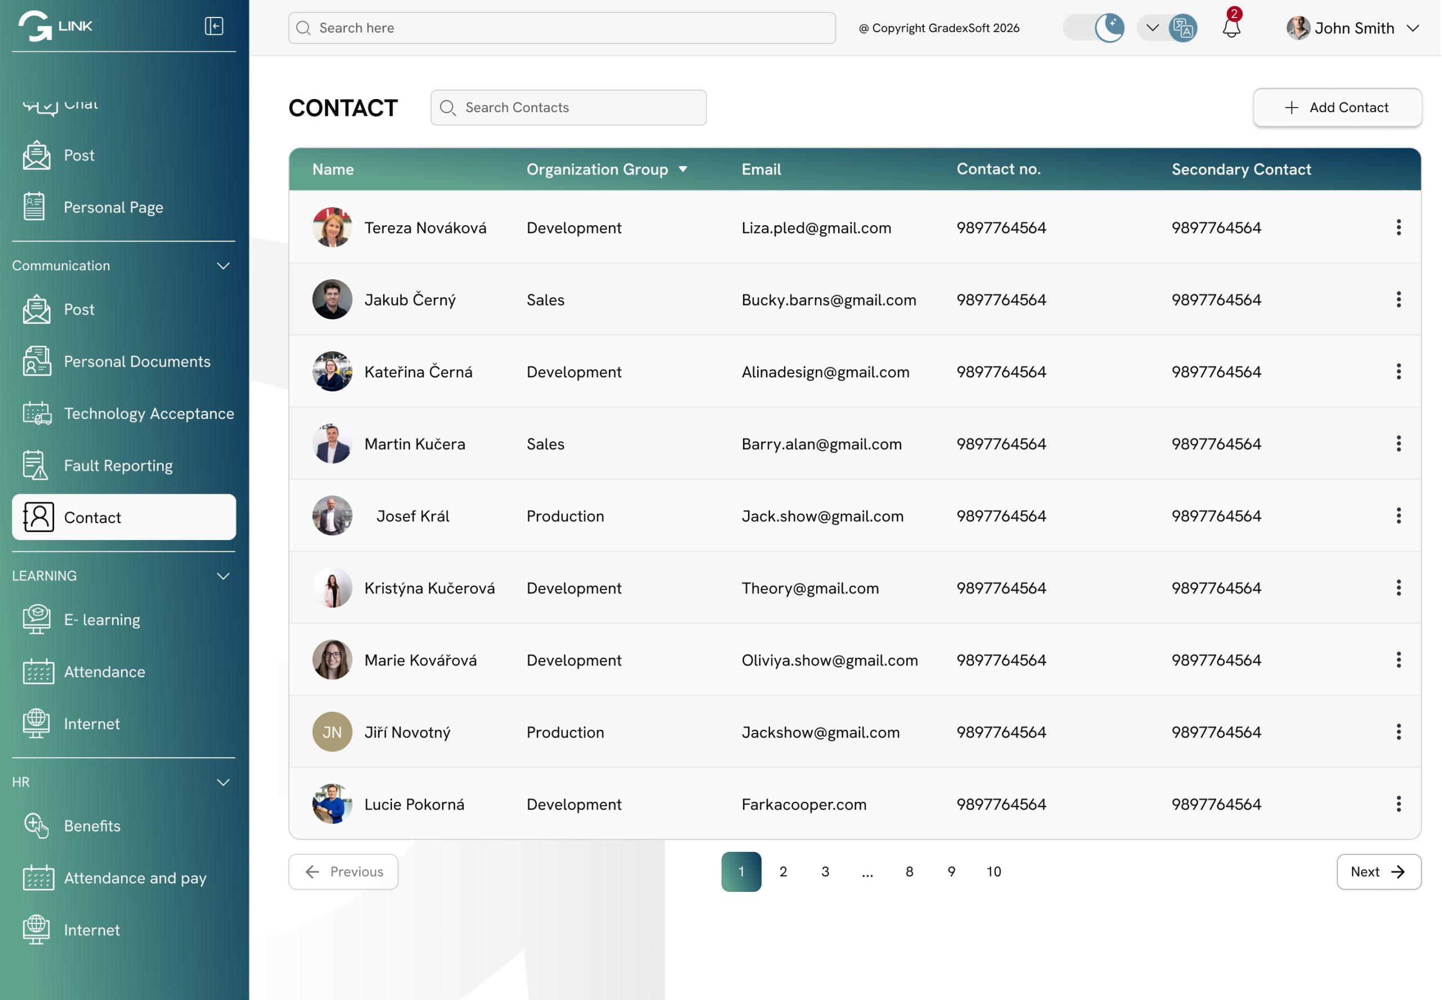Screen dimensions: 1442x1000
Task: Open the Technology Acceptance sidebar icon
Action: pos(37,413)
